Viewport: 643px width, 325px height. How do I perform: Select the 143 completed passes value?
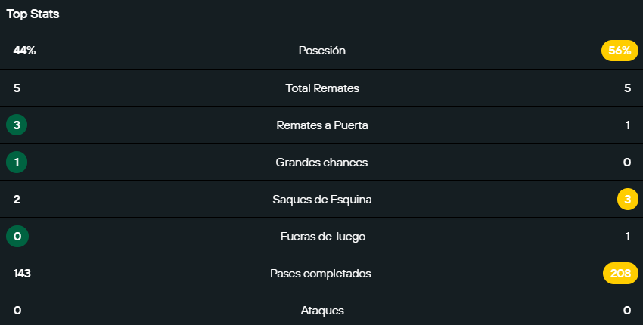click(x=22, y=274)
